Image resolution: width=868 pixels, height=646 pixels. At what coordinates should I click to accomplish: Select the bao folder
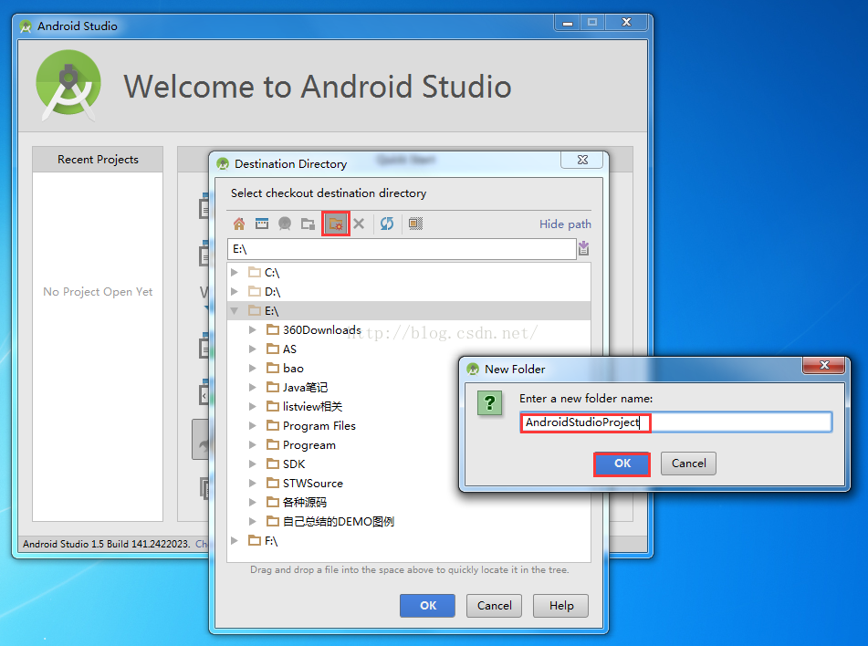[285, 368]
